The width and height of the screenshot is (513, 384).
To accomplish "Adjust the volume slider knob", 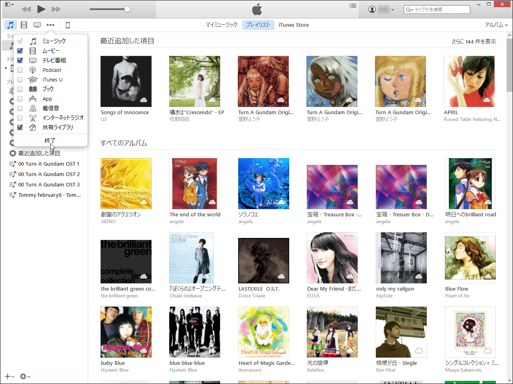I will coord(127,9).
